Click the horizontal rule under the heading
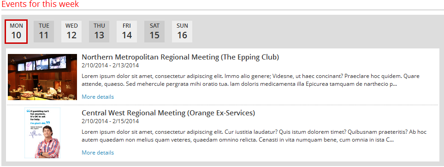 point(222,10)
